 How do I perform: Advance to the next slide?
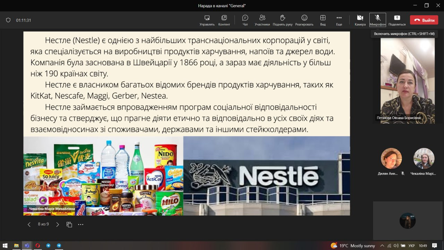(x=58, y=225)
